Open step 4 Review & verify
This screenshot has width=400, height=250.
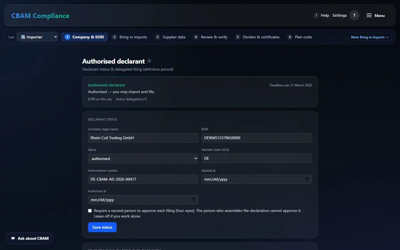coord(210,37)
